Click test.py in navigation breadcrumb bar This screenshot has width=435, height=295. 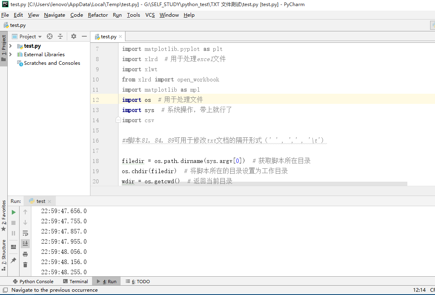pyautogui.click(x=15, y=25)
